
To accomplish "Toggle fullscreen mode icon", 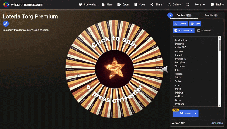I will pos(188,5).
